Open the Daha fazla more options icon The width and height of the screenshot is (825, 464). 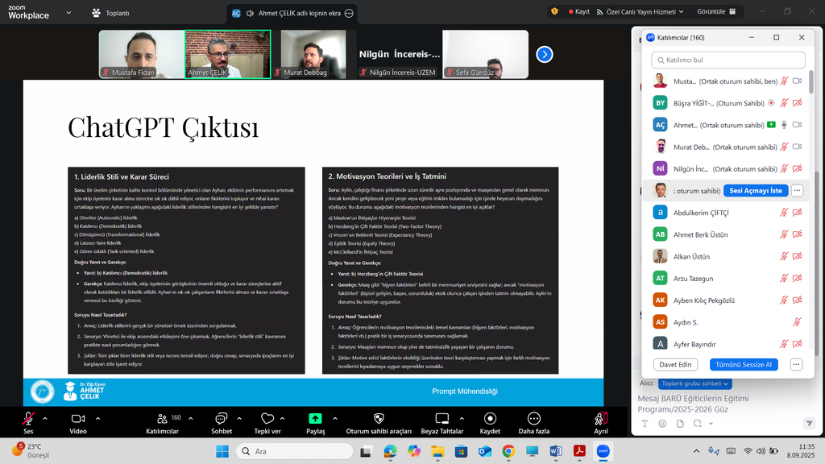click(534, 418)
